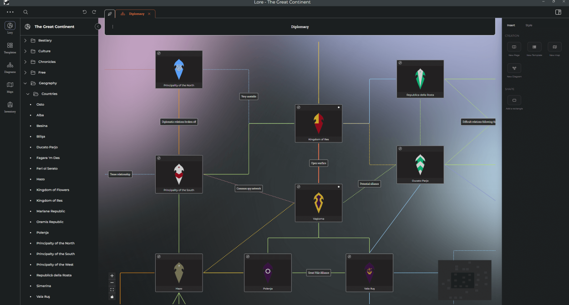Toggle the canvas lock button
The width and height of the screenshot is (569, 305).
click(112, 297)
